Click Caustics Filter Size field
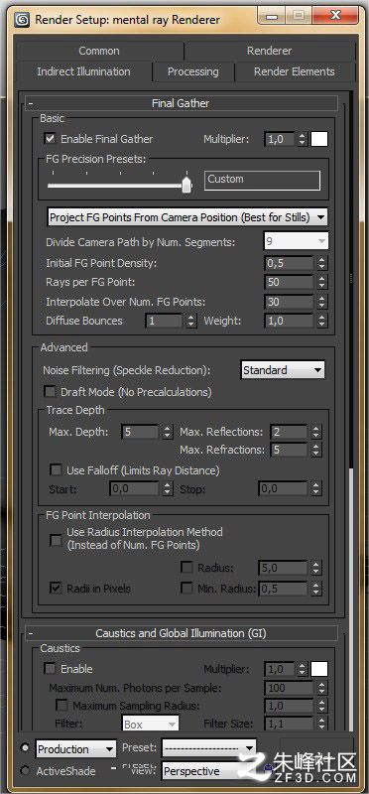 pyautogui.click(x=289, y=725)
